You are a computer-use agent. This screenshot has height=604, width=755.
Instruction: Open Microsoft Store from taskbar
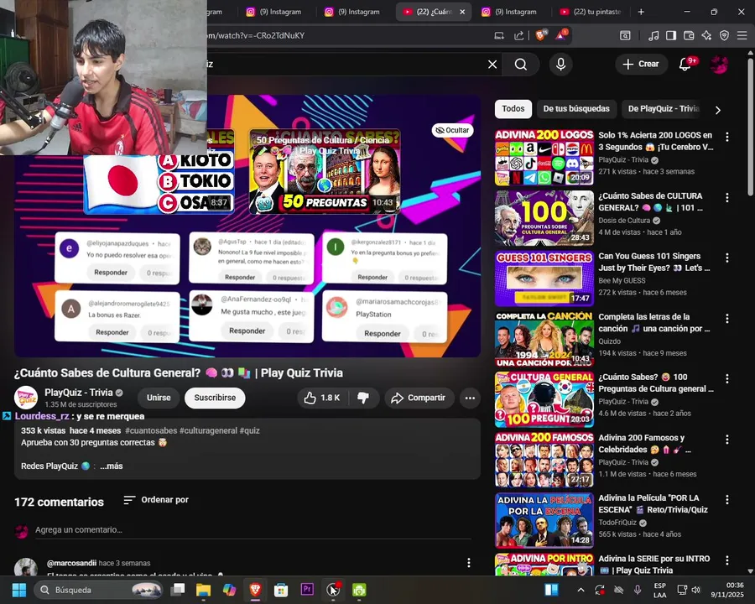click(281, 590)
